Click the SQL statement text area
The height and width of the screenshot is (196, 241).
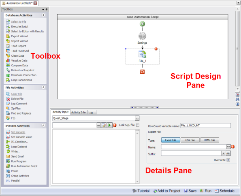[x=94, y=156]
